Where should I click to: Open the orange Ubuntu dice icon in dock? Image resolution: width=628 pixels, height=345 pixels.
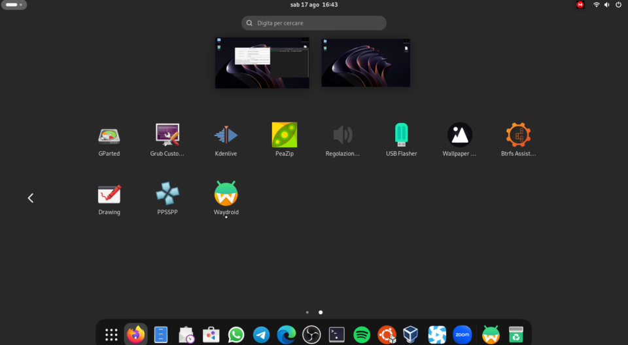(x=387, y=335)
